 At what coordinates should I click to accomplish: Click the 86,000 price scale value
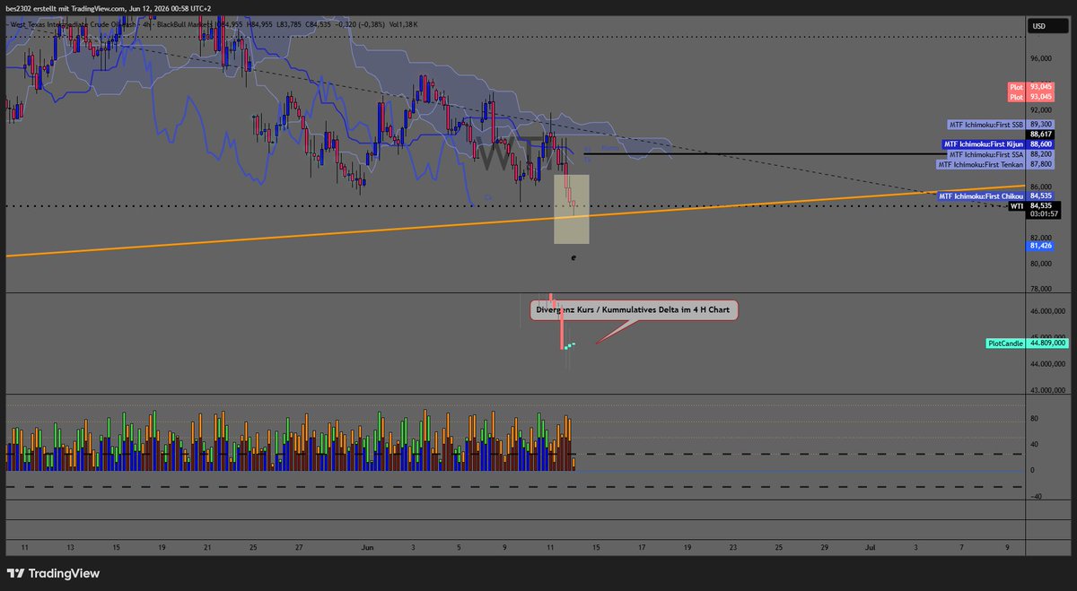(x=1040, y=187)
